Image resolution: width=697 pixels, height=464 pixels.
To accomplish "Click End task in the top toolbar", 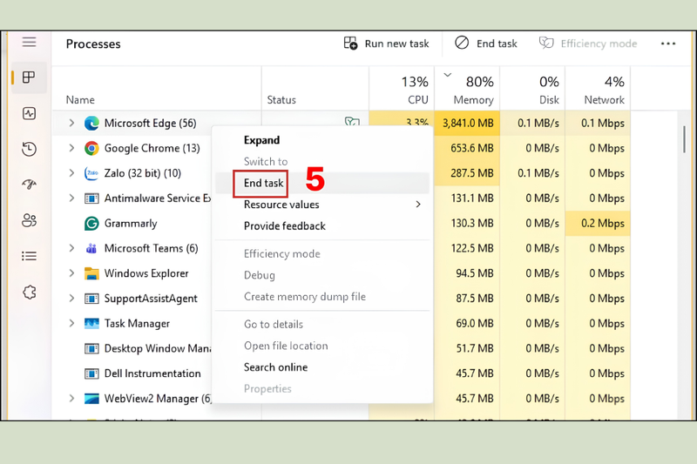I will tap(486, 44).
